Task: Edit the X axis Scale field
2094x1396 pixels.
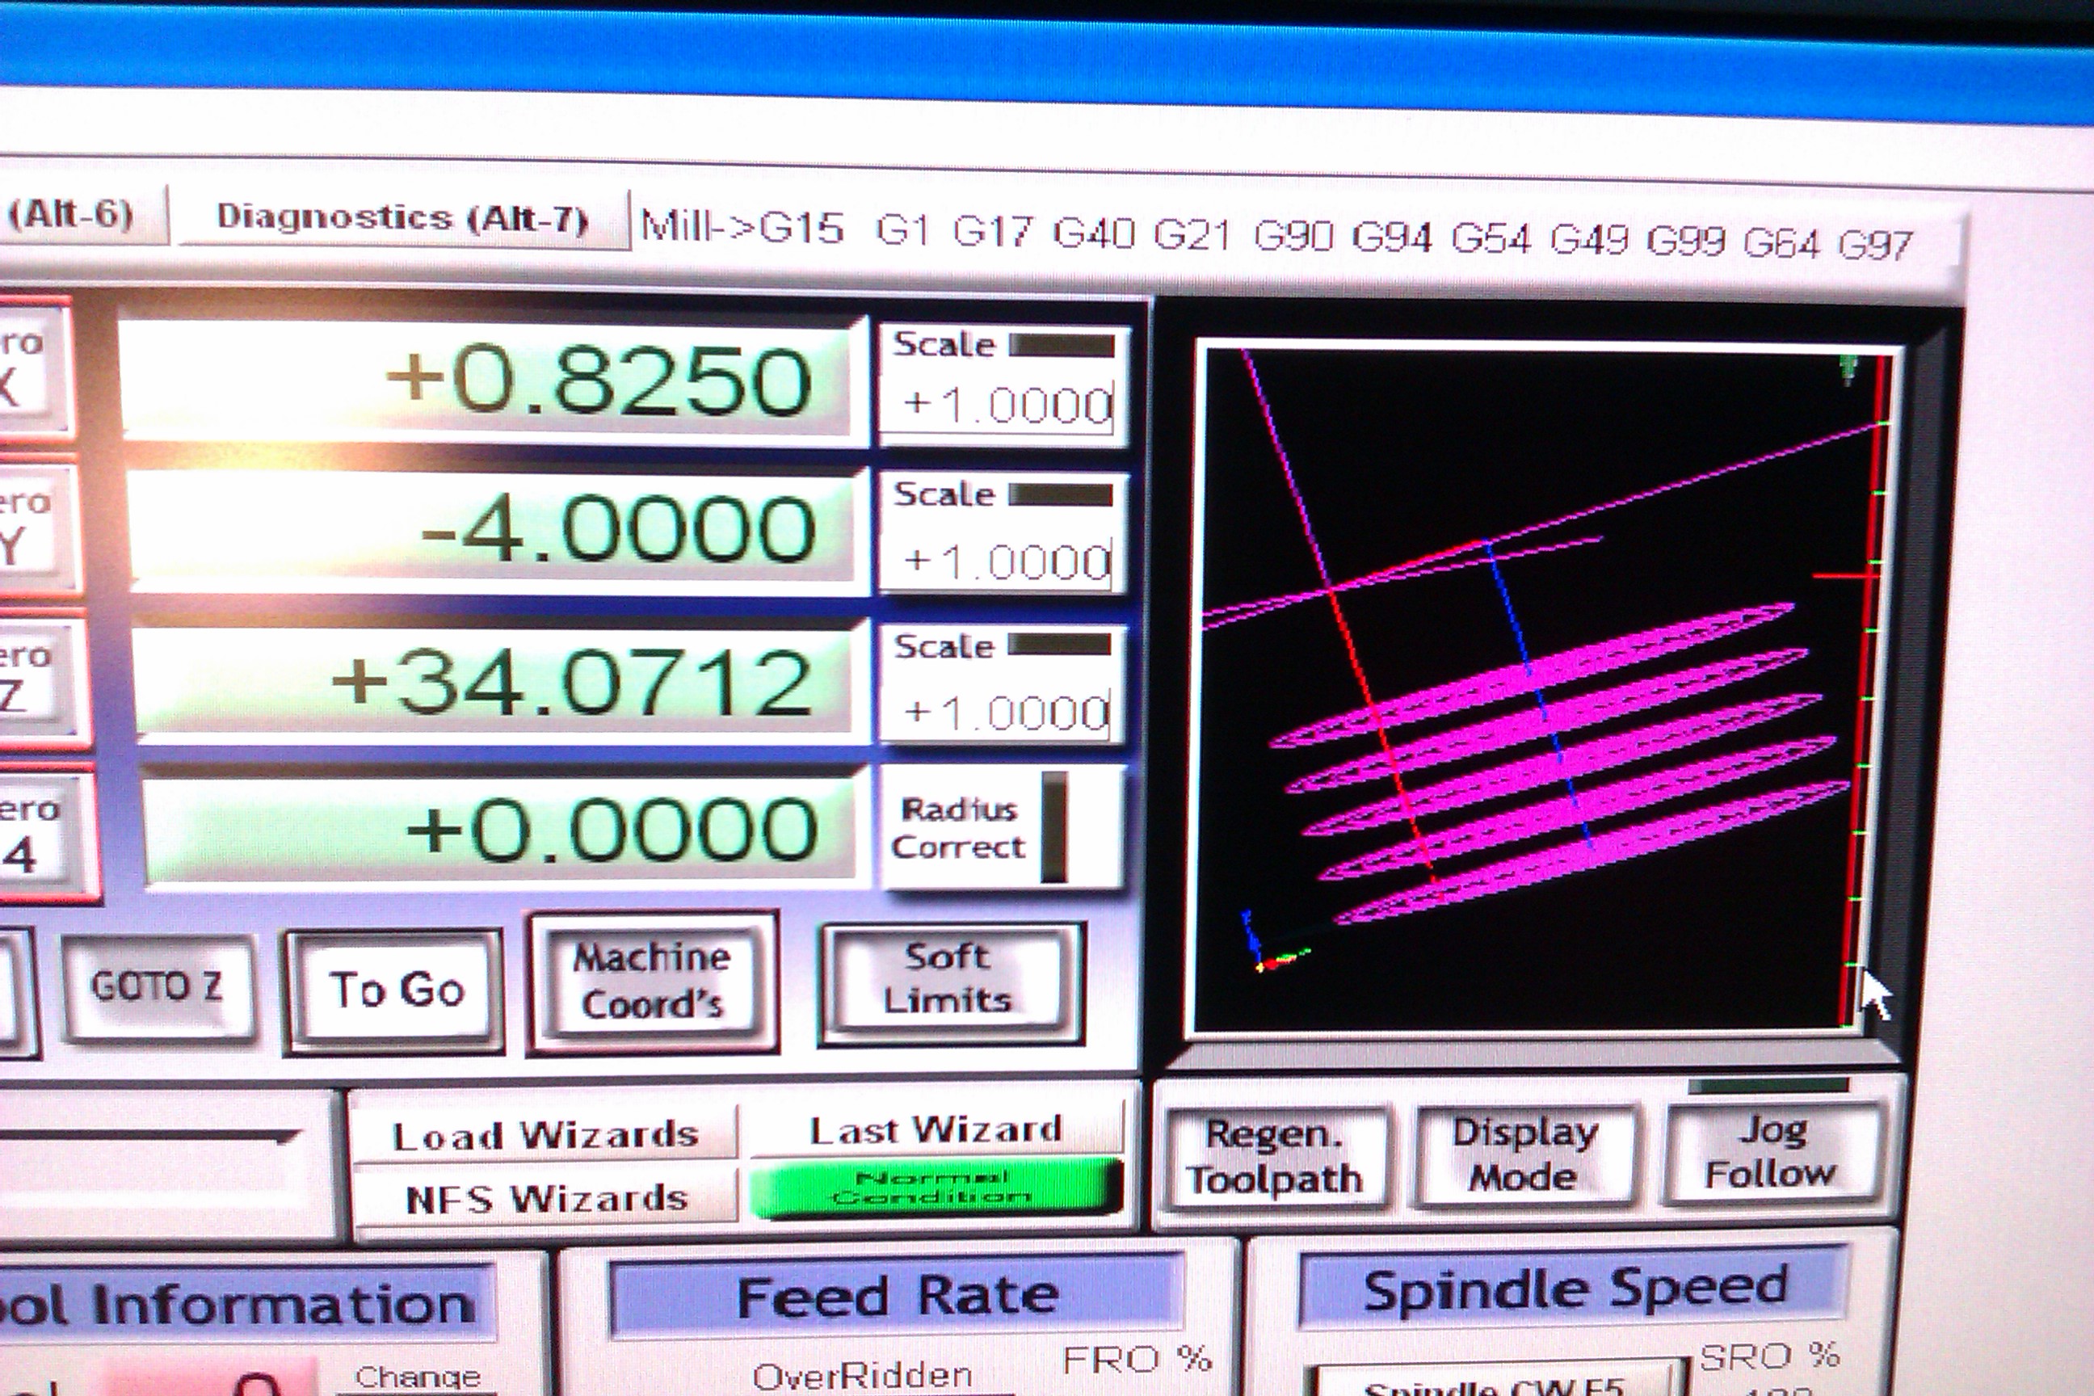Action: pyautogui.click(x=1006, y=406)
